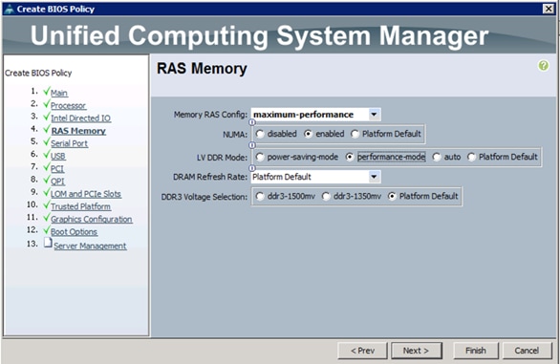Image resolution: width=560 pixels, height=364 pixels.
Task: Go to the USB step
Action: point(58,156)
